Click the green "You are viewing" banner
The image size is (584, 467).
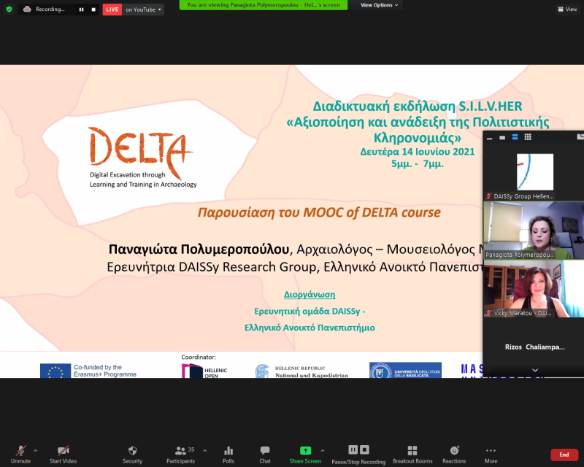[x=264, y=5]
